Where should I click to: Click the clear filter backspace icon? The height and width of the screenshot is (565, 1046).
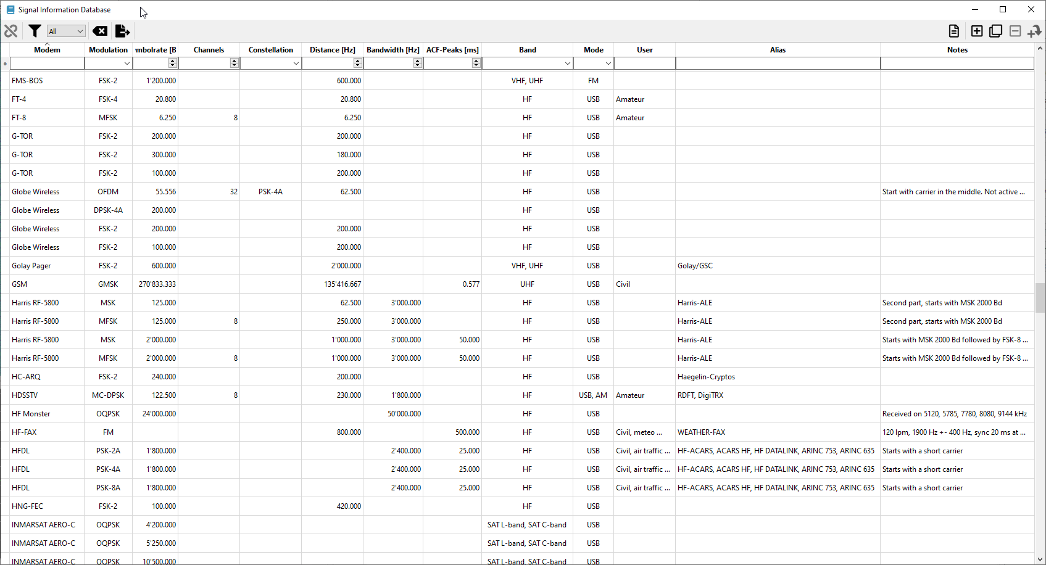click(99, 31)
